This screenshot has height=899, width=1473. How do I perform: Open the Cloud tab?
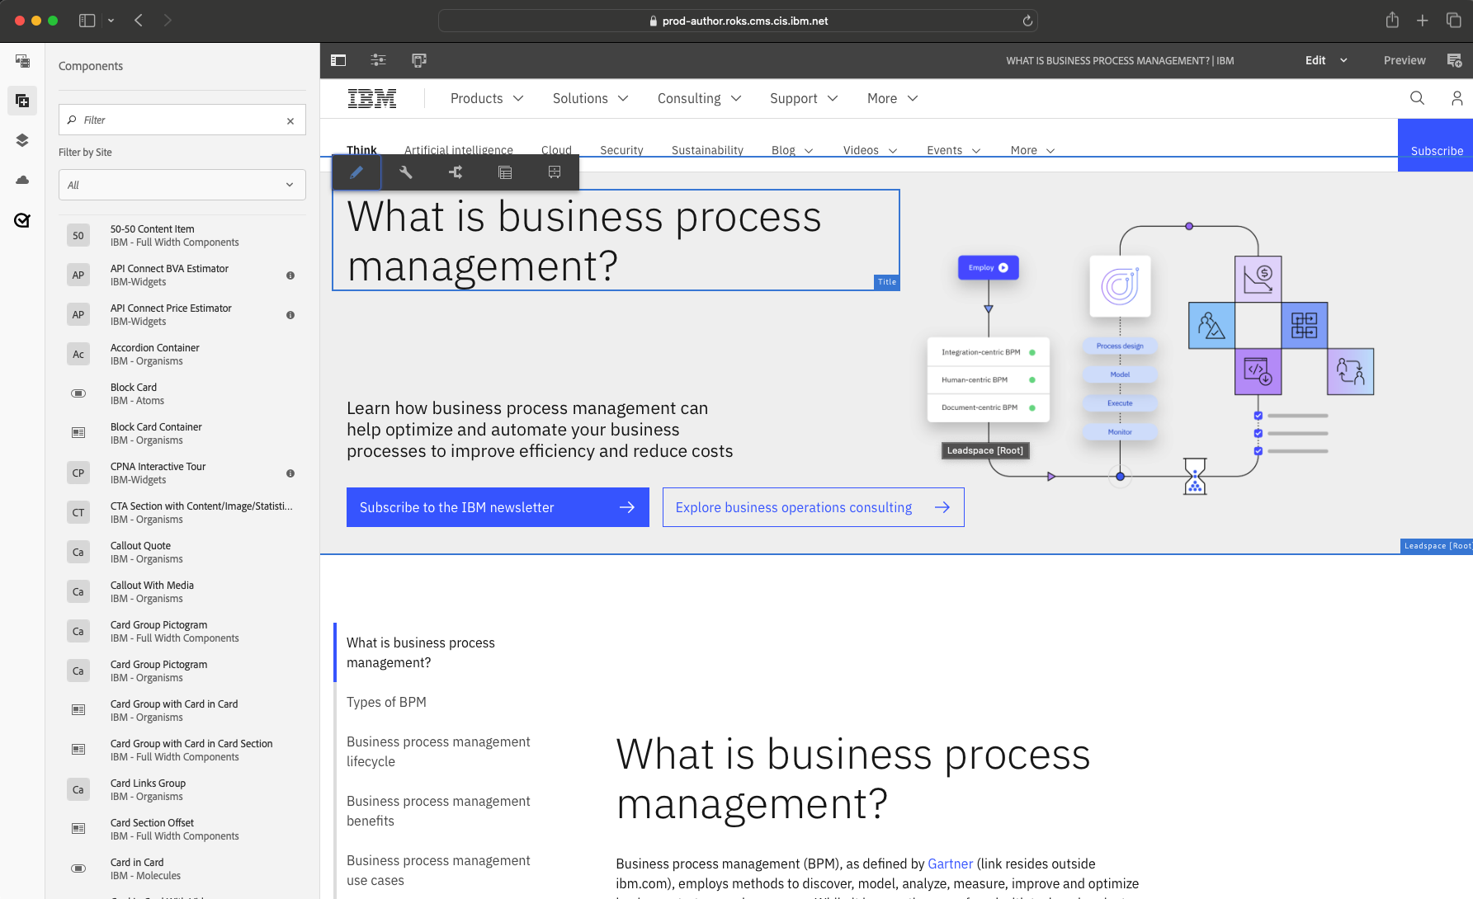click(556, 150)
